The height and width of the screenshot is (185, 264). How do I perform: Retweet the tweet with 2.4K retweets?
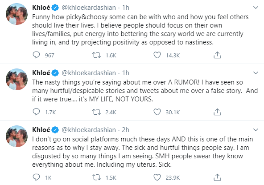click(x=96, y=112)
